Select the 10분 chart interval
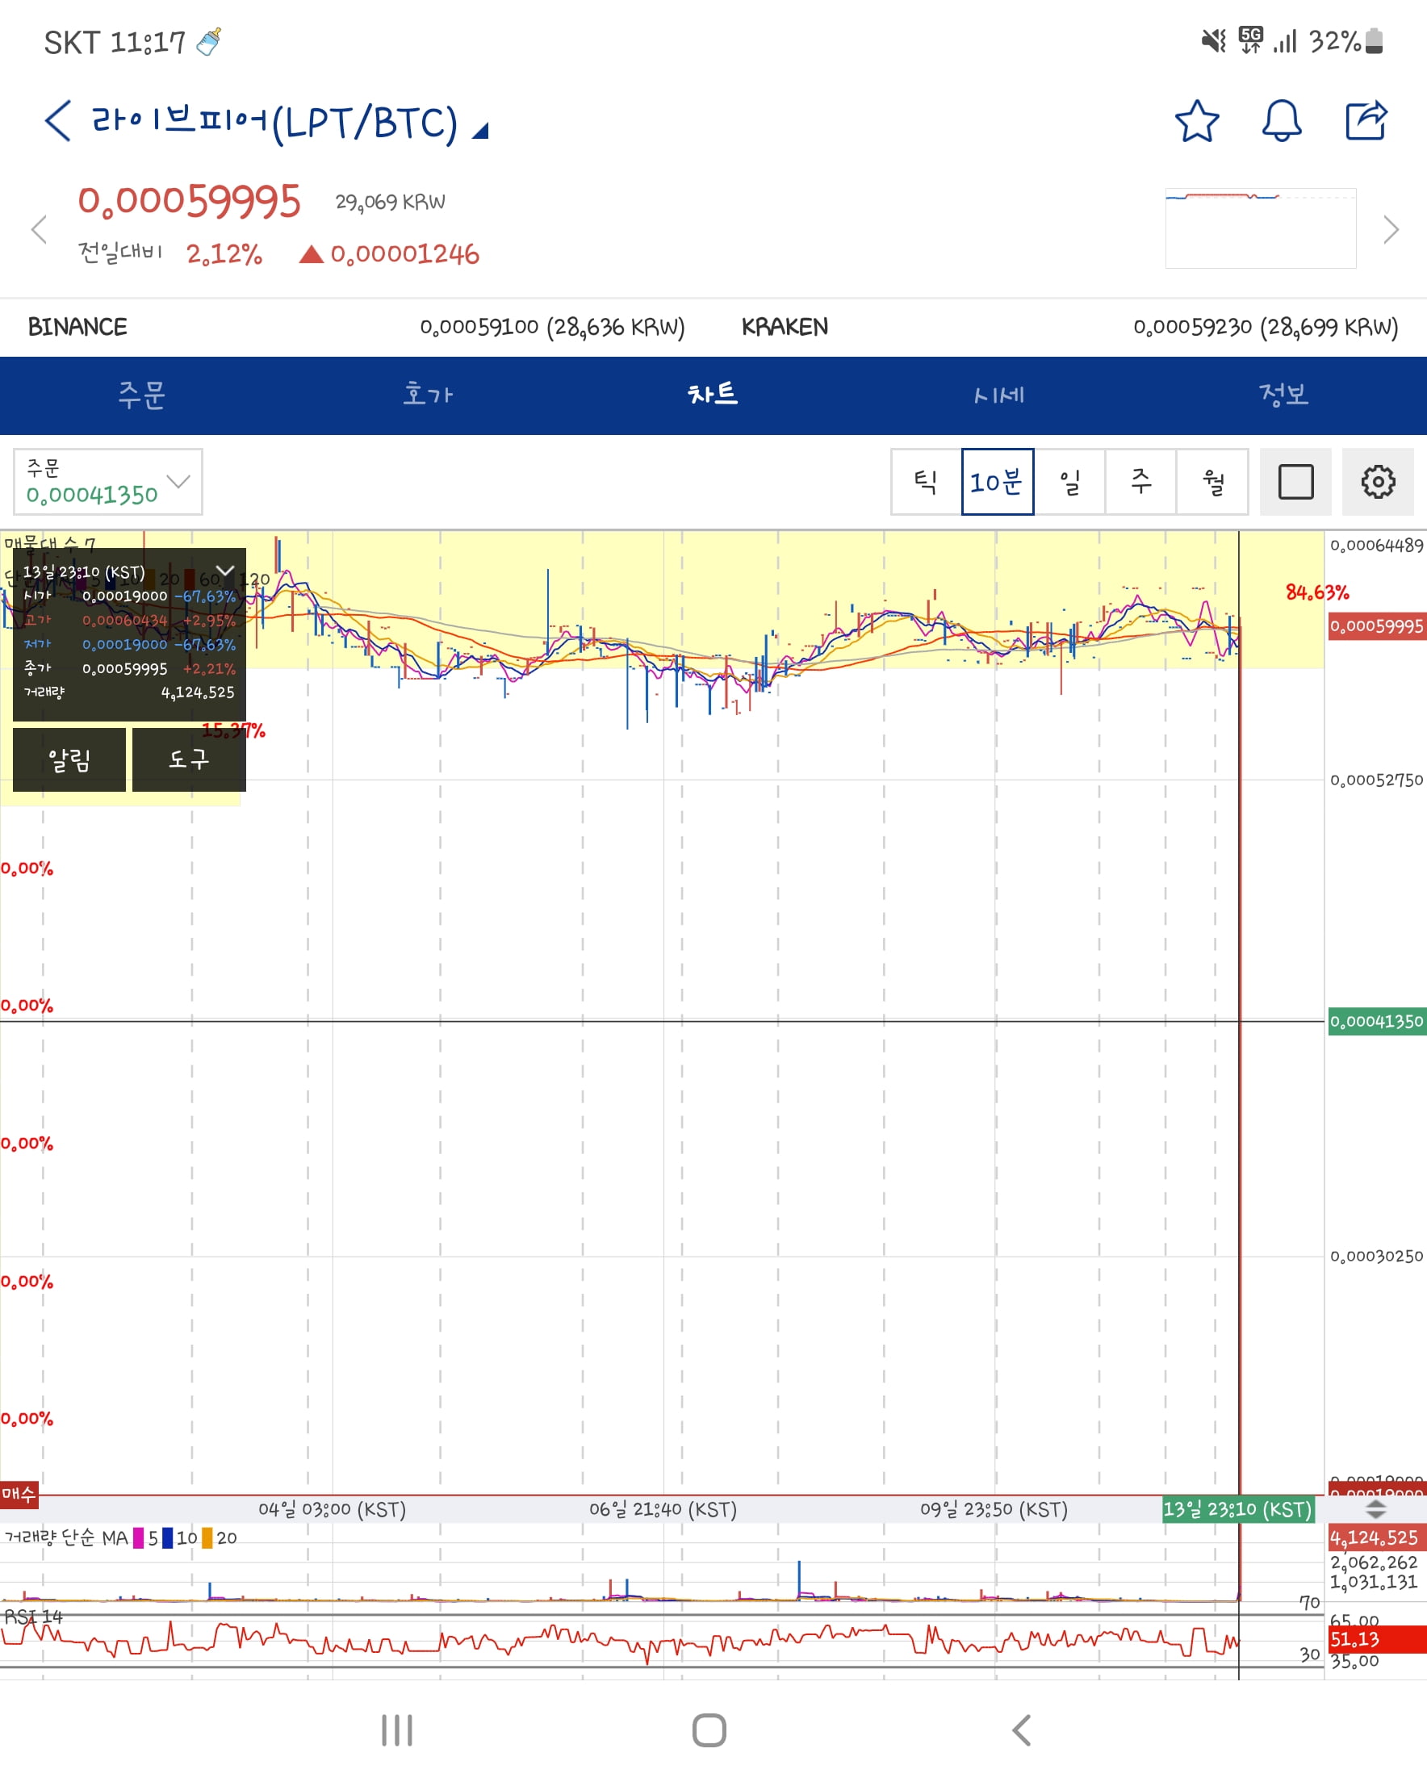 click(997, 482)
